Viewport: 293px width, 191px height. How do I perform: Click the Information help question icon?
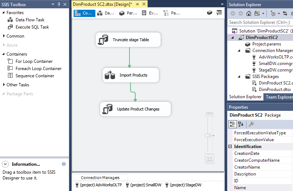(x=64, y=164)
